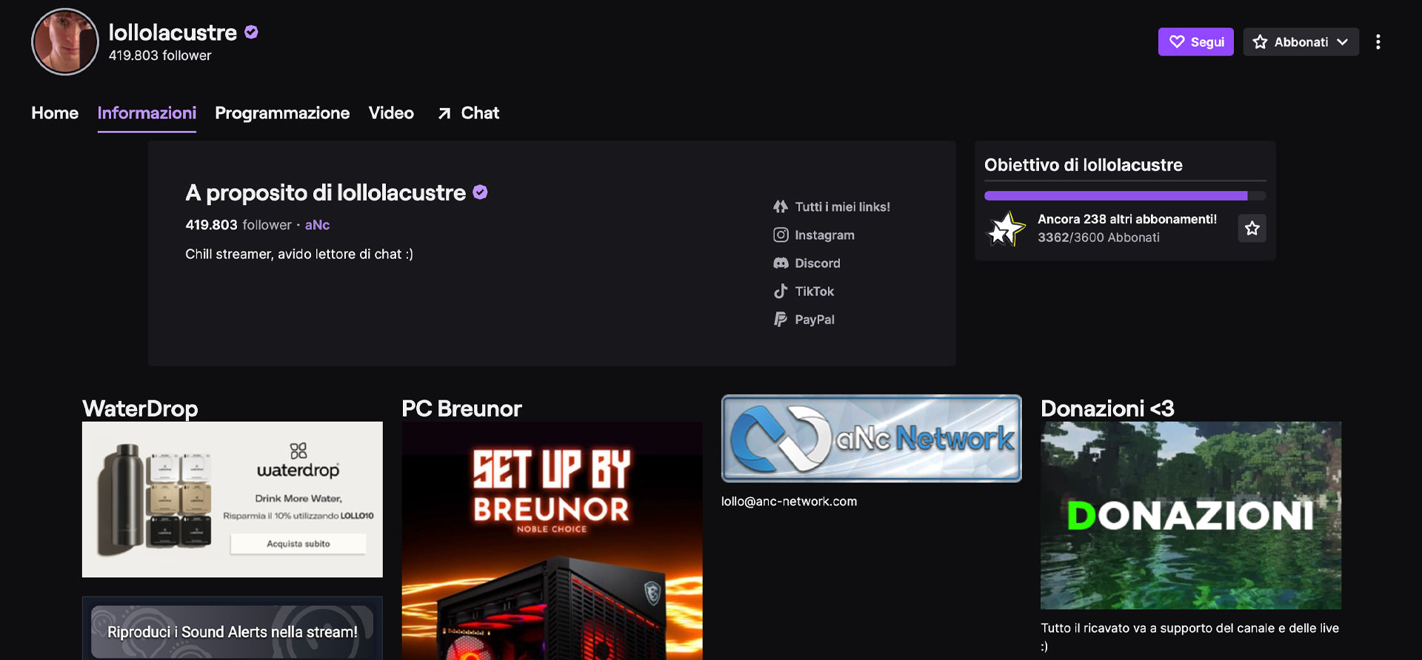Open the Instagram link
This screenshot has width=1422, height=660.
pyautogui.click(x=814, y=235)
